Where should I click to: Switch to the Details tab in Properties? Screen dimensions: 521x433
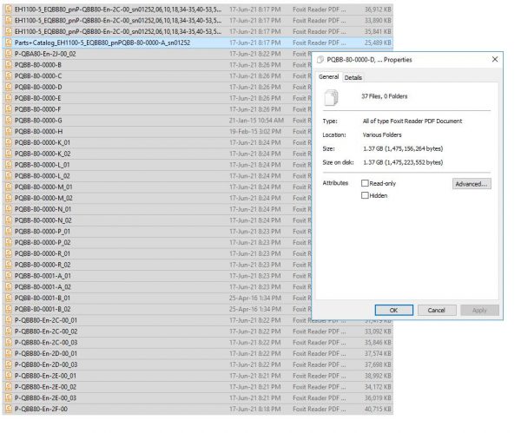353,78
